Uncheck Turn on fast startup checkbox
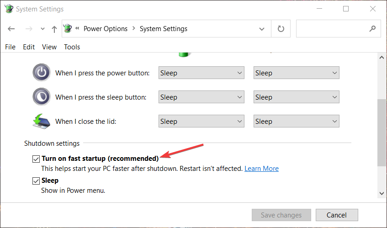This screenshot has height=228, width=387. pyautogui.click(x=36, y=159)
